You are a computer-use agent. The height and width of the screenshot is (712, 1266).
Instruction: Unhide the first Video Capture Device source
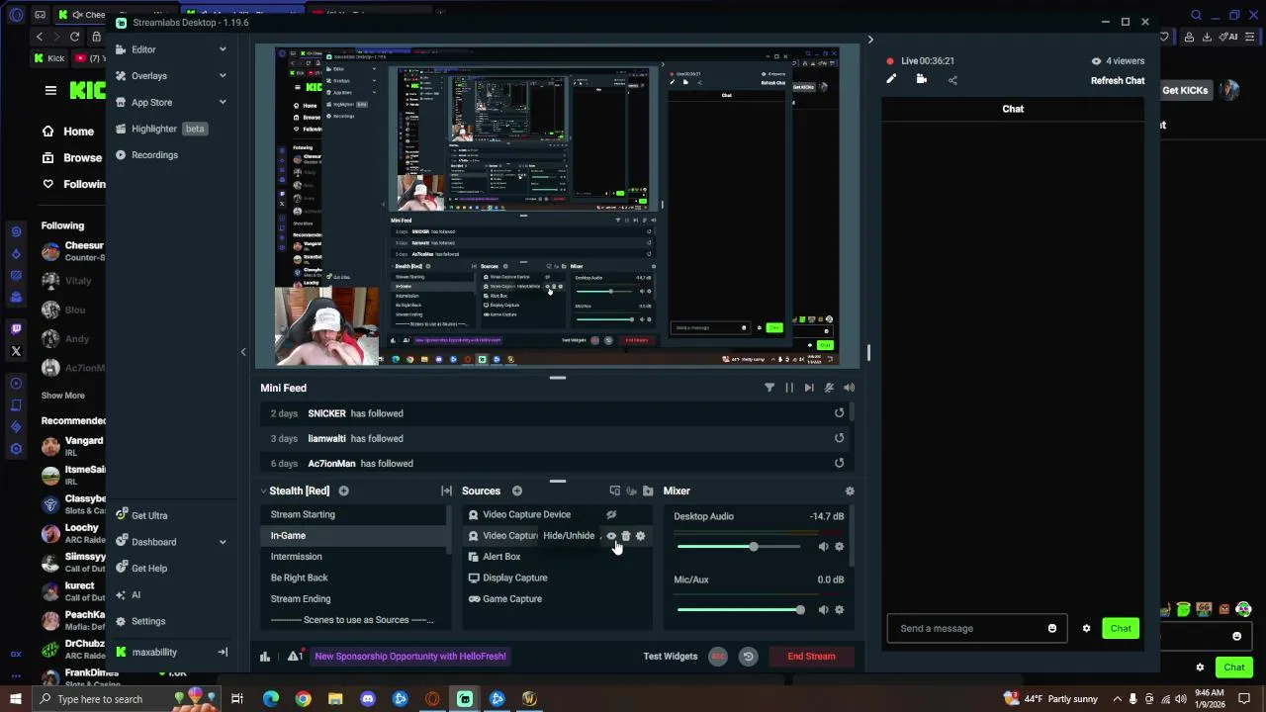pyautogui.click(x=611, y=514)
